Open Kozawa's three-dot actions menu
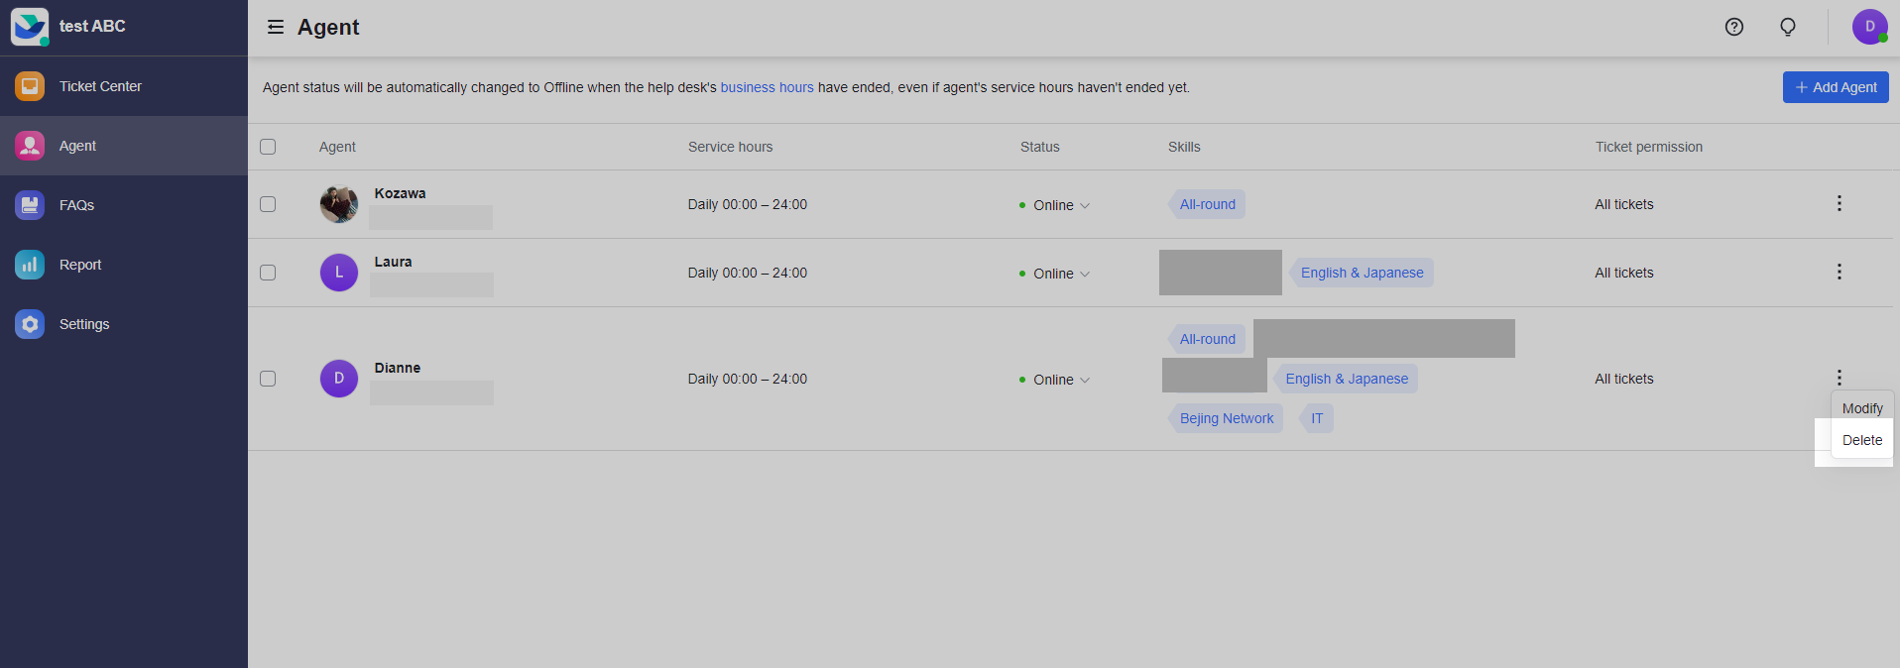 1840,203
